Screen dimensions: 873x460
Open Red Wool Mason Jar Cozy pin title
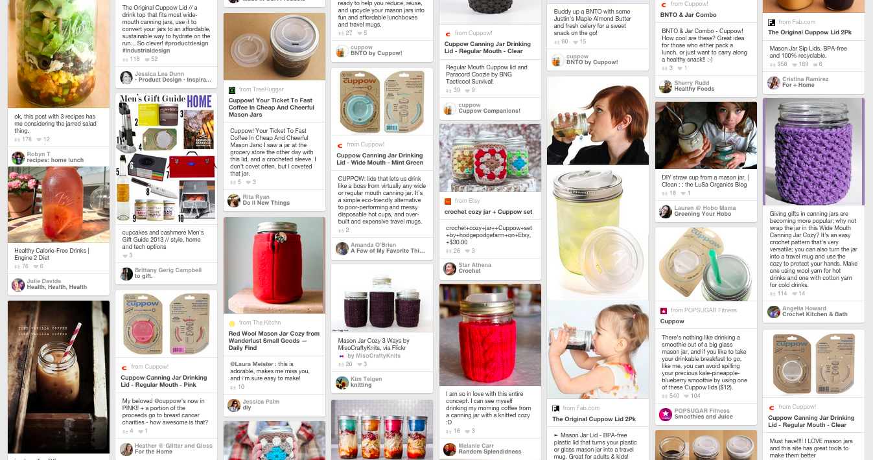point(274,341)
